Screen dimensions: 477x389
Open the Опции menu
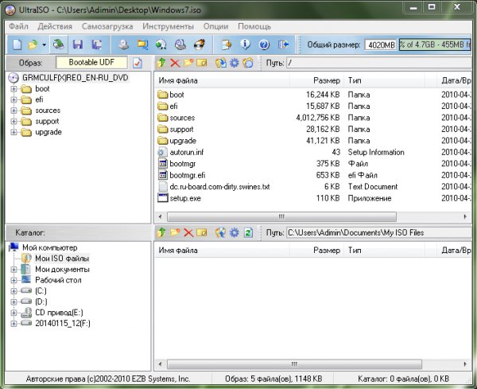point(215,26)
